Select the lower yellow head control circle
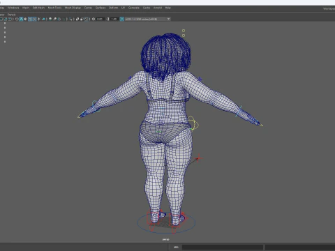335x251 pixels. [x=184, y=36]
